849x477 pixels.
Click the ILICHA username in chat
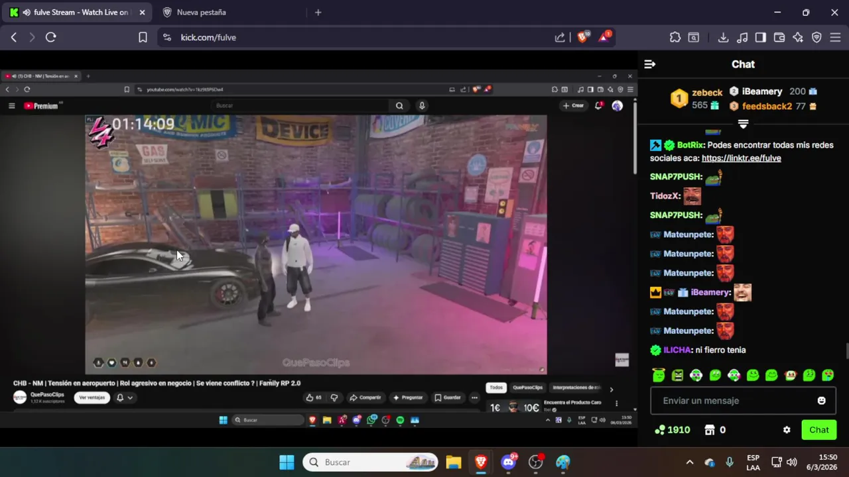pos(678,350)
